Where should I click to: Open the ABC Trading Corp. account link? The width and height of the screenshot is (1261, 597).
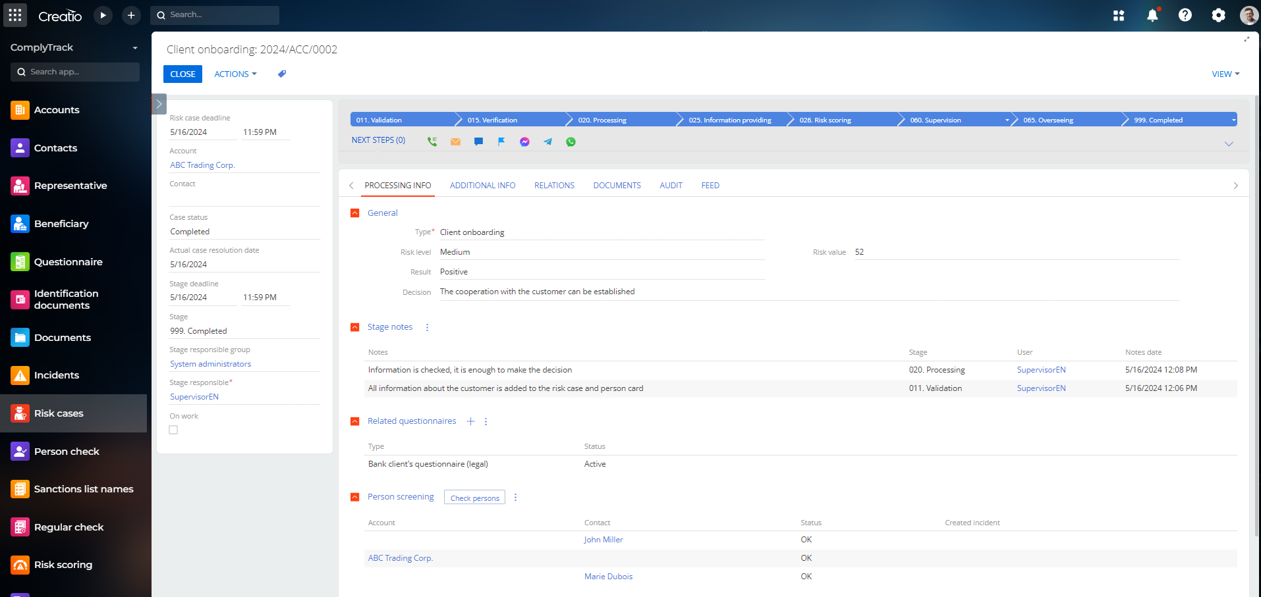click(202, 165)
